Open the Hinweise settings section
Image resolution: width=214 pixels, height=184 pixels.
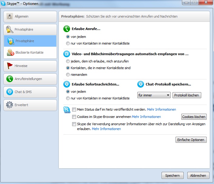pos(30,66)
